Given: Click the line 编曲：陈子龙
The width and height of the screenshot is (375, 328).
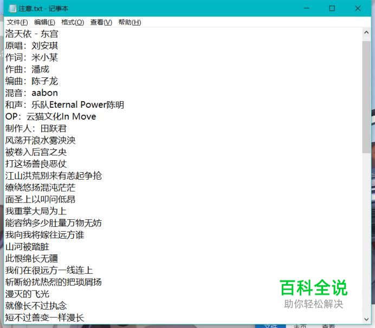Looking at the screenshot, I should pos(31,81).
